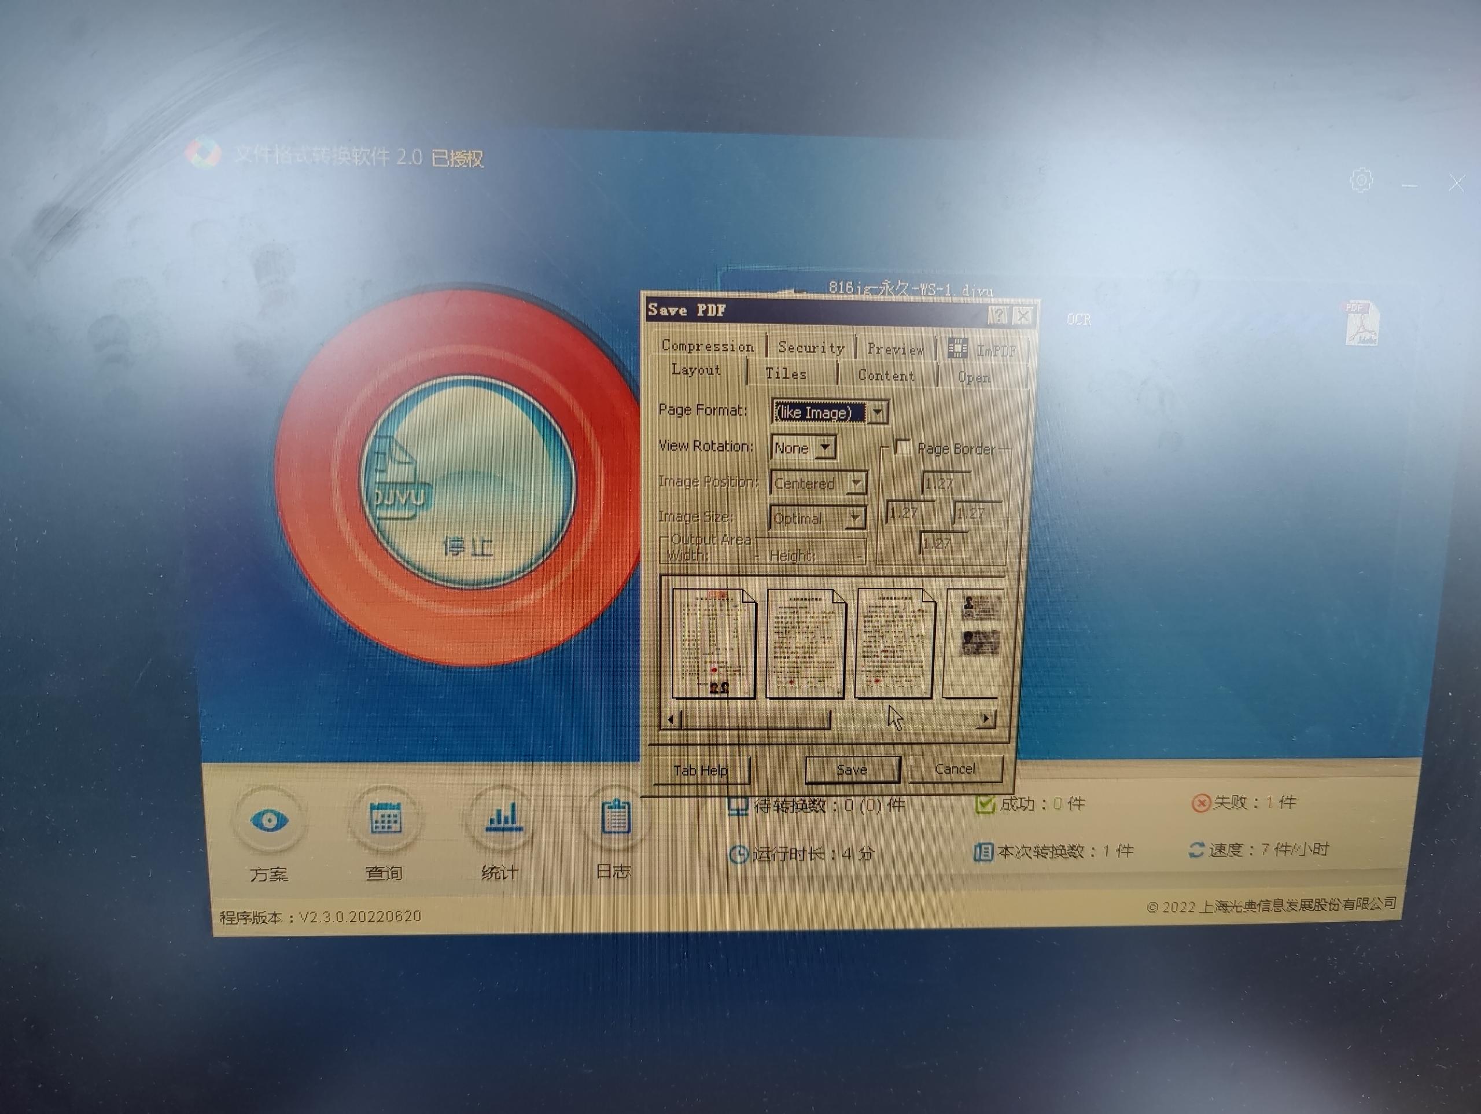Click the PDF file icon at right
The image size is (1481, 1114).
click(x=1361, y=323)
